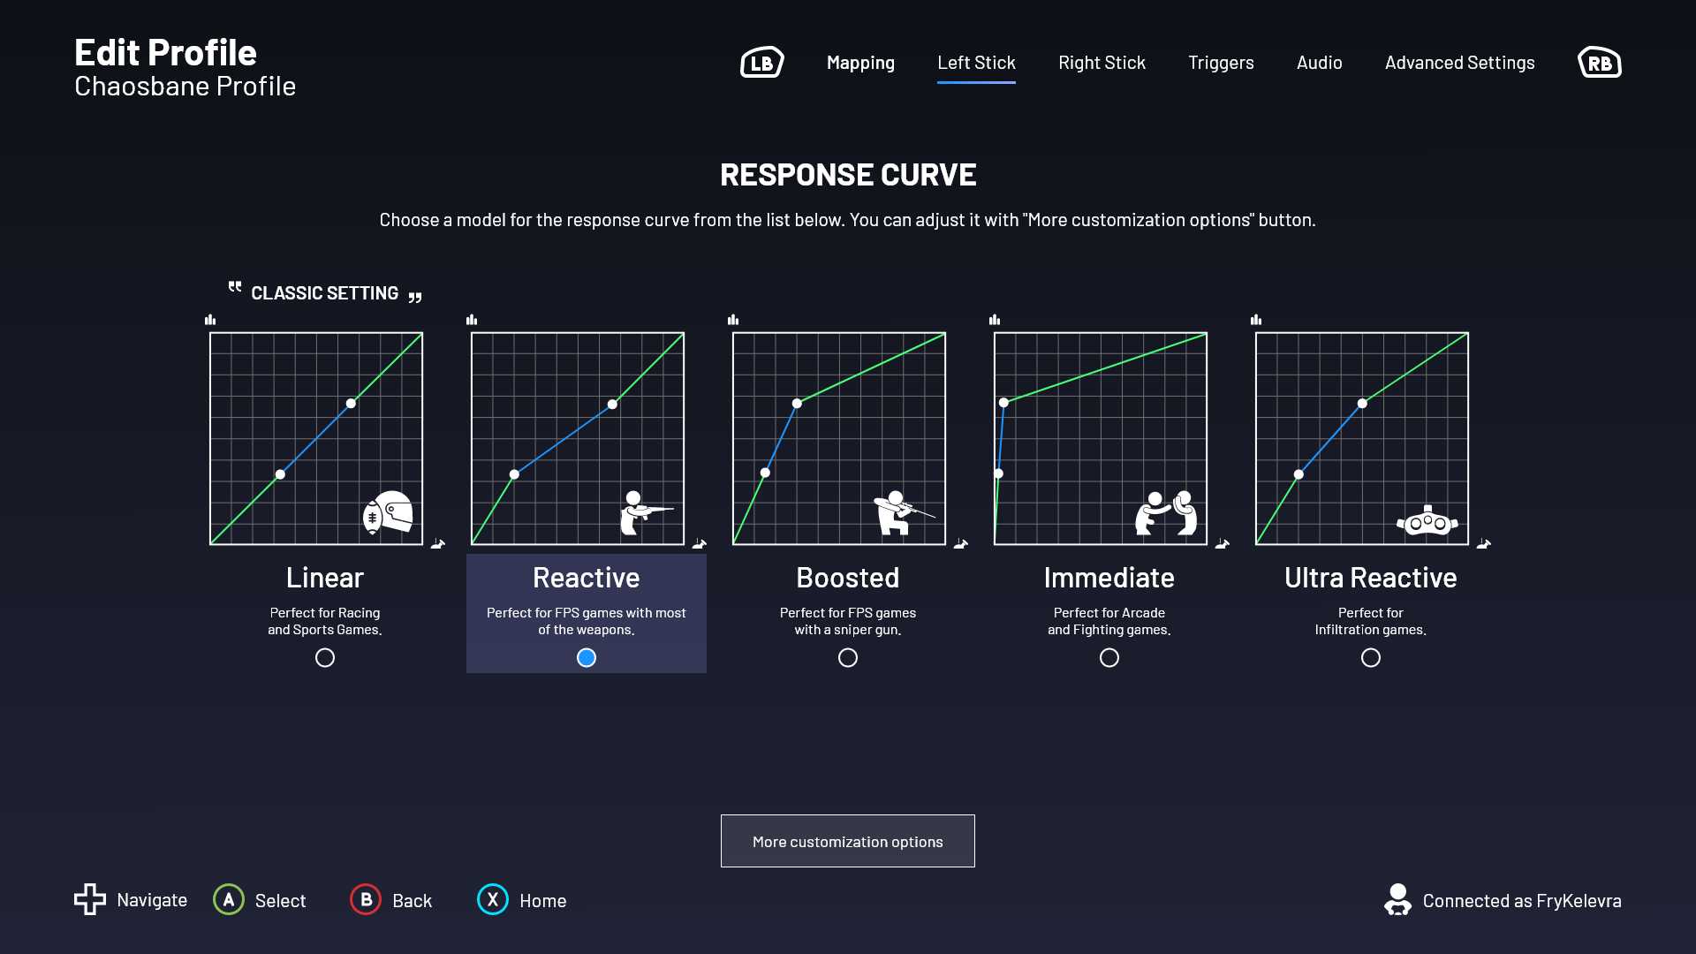Open the Right Stick tab

click(x=1102, y=63)
